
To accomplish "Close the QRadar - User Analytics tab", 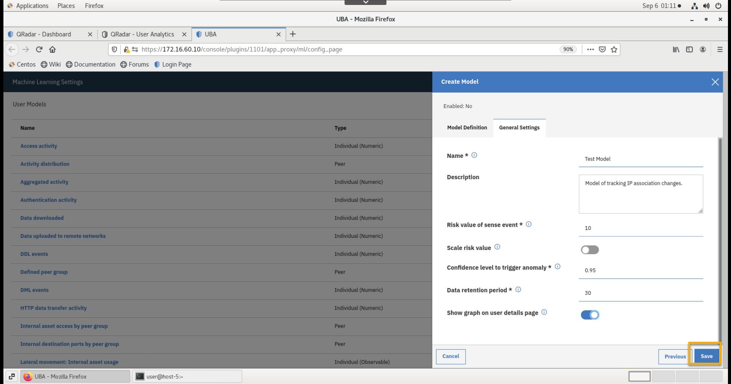I will coord(184,34).
